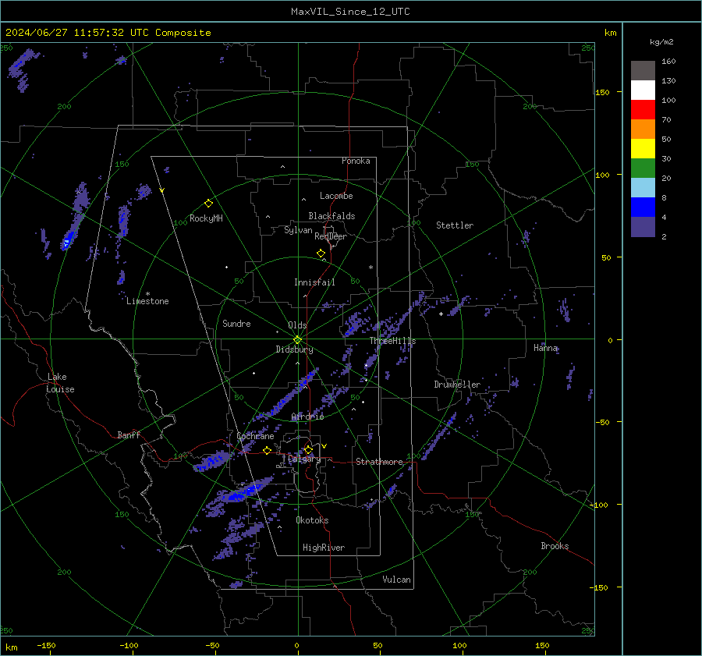Click the Innisfail city label
This screenshot has height=656, width=702.
314,282
